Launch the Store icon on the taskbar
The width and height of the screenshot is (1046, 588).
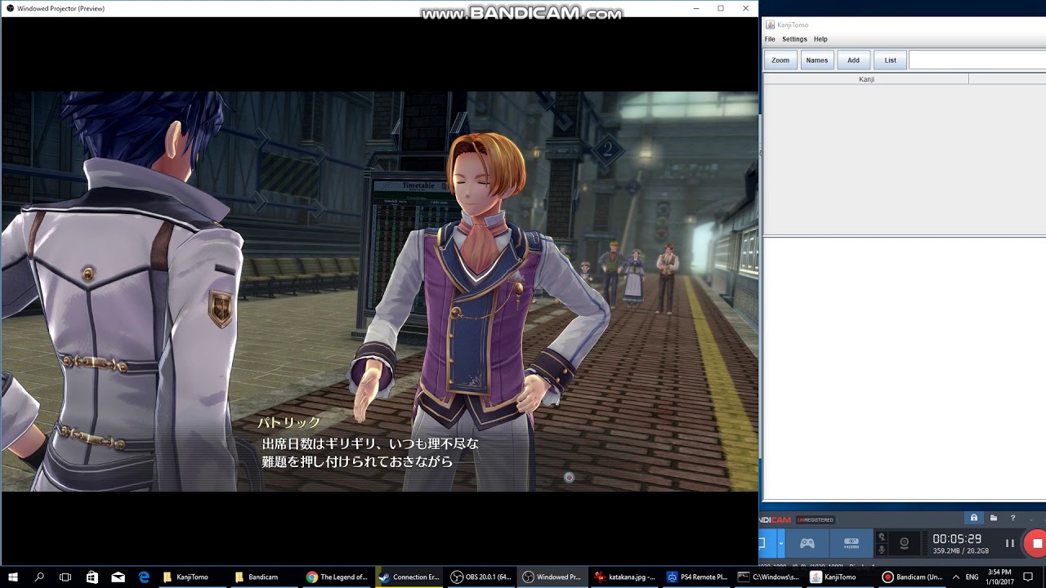pos(92,577)
